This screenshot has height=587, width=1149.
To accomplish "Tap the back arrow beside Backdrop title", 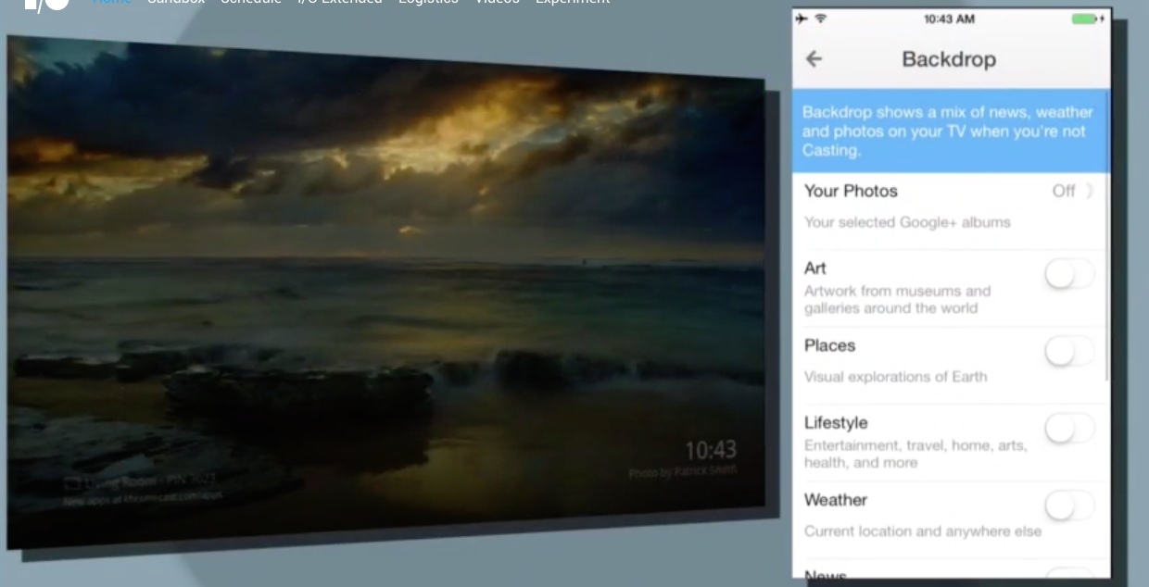I will pyautogui.click(x=814, y=59).
